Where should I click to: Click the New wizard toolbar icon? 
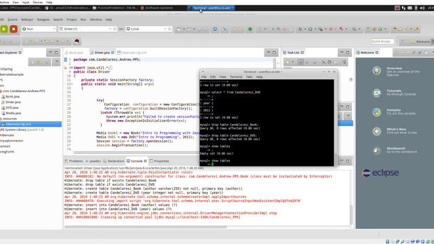pos(179,29)
